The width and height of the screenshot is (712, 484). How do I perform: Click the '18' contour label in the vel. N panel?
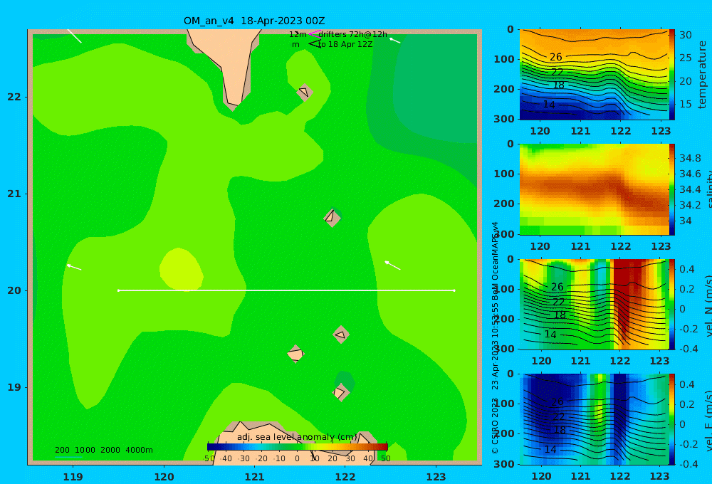(560, 315)
